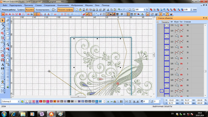Select the lettering 'A' tool
208x117 pixels.
[x=3, y=64]
